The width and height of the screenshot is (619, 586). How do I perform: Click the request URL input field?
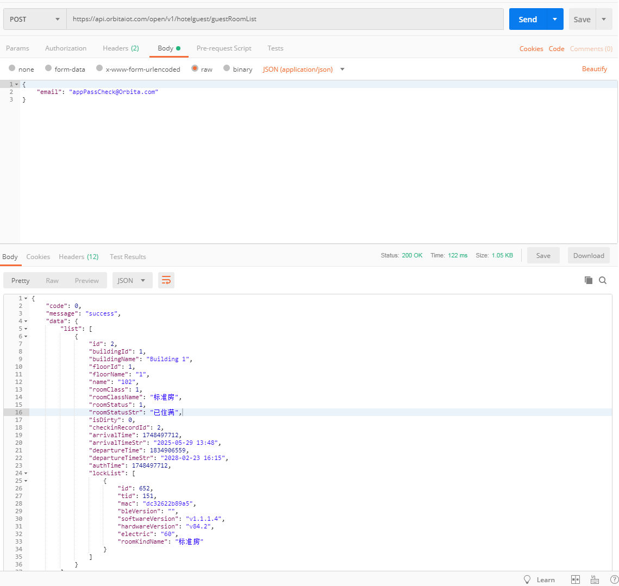click(285, 20)
